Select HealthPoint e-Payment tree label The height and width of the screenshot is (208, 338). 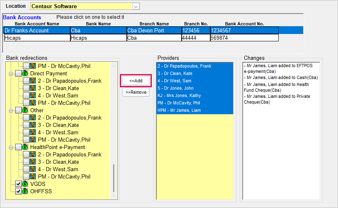coord(58,147)
